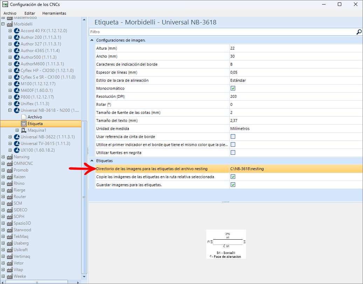
Task: Expand the Accord 40 FX node
Action: point(10,30)
